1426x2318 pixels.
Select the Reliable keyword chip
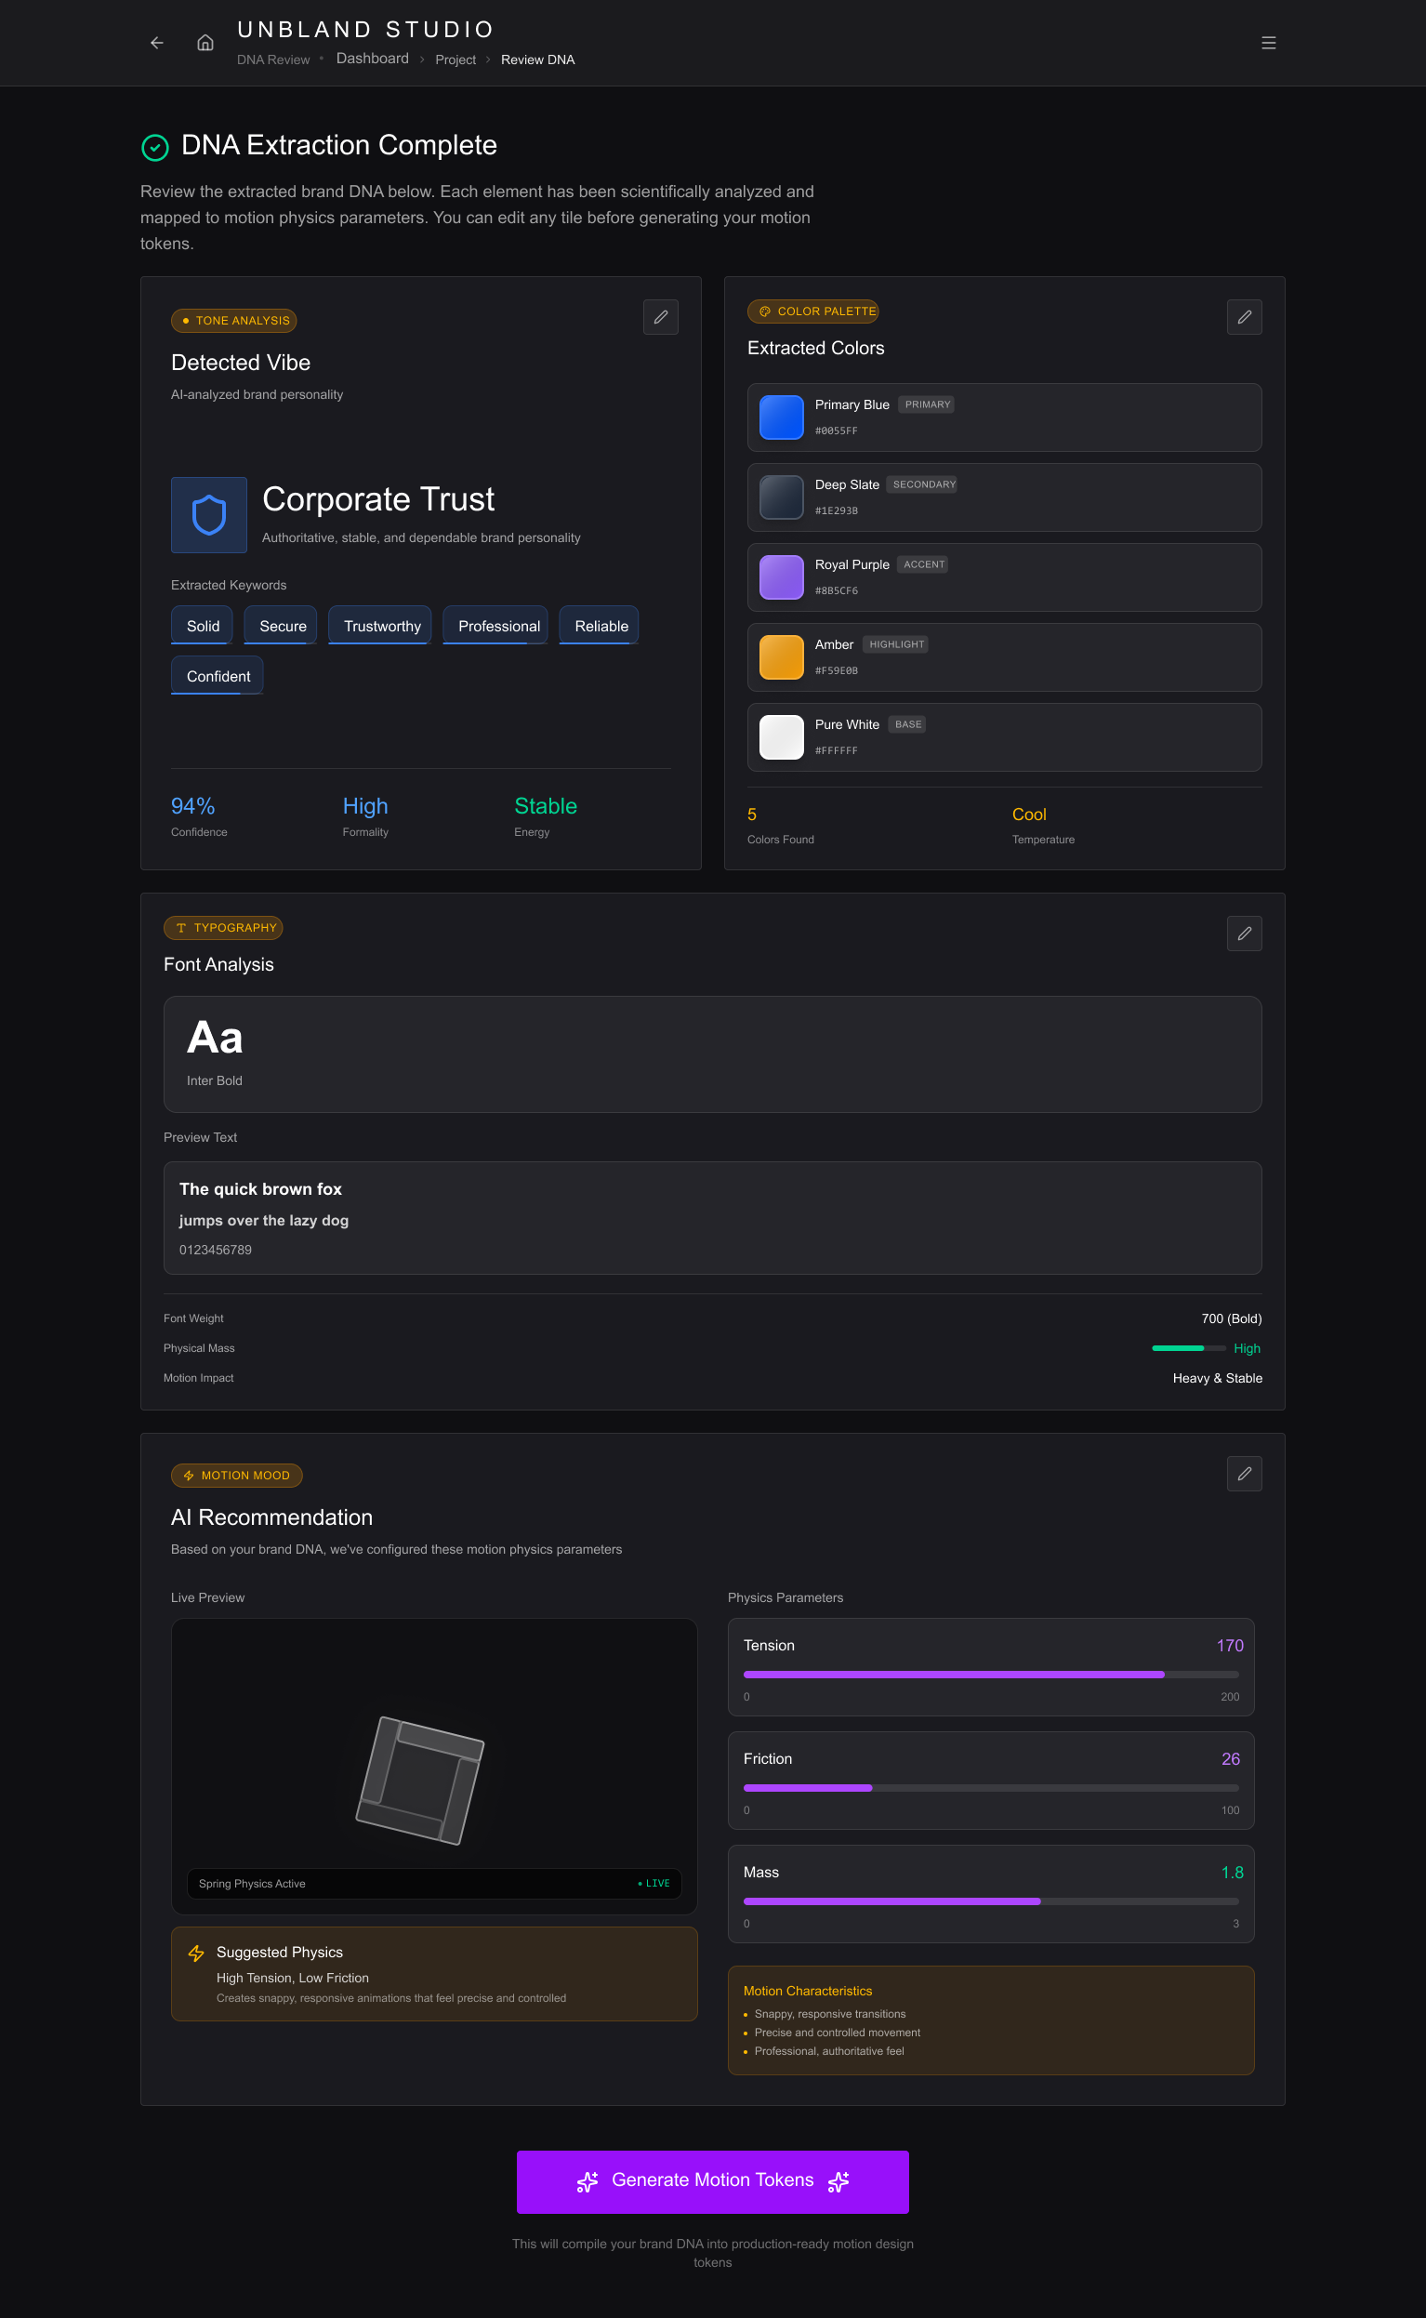(599, 625)
